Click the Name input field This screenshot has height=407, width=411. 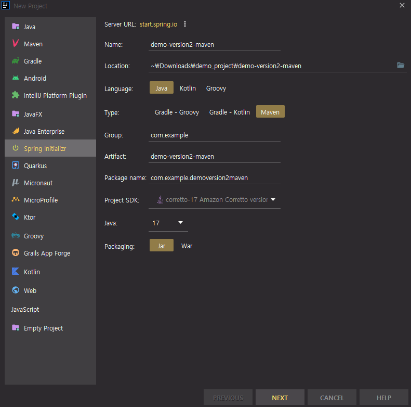coord(215,45)
